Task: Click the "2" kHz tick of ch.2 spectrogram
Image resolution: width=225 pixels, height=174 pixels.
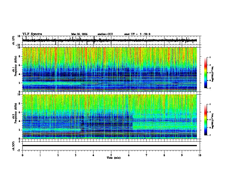Action: pos(20,130)
